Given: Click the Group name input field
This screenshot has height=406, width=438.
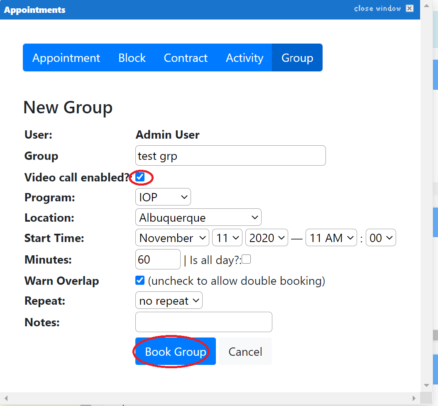Looking at the screenshot, I should click(230, 156).
